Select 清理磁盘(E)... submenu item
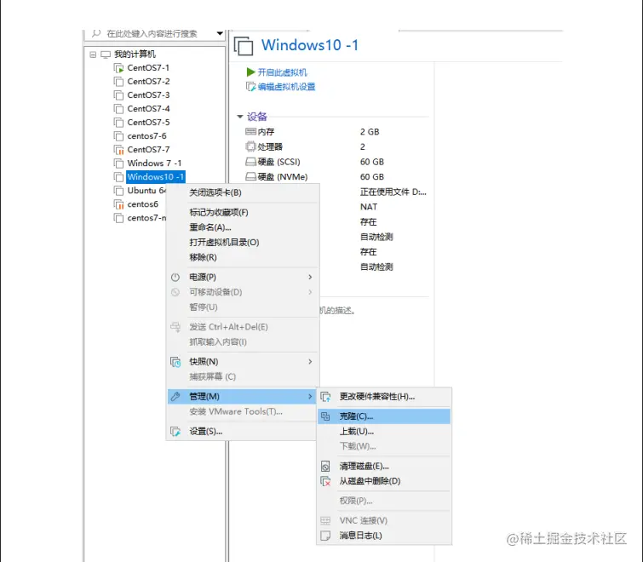This screenshot has width=643, height=562. 384,466
